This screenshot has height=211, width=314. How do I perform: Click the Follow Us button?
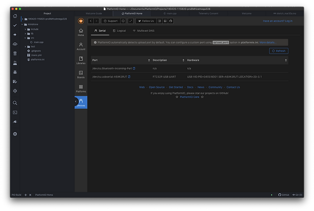[x=146, y=21]
